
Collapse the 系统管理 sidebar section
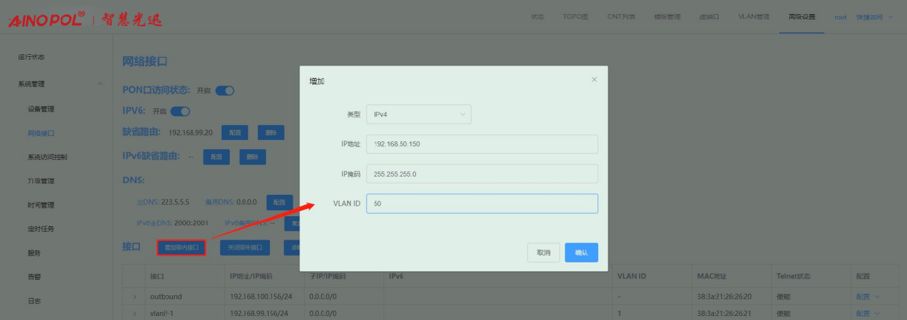click(100, 84)
